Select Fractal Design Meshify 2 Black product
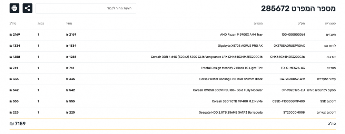345x134 pixels. click(232, 68)
